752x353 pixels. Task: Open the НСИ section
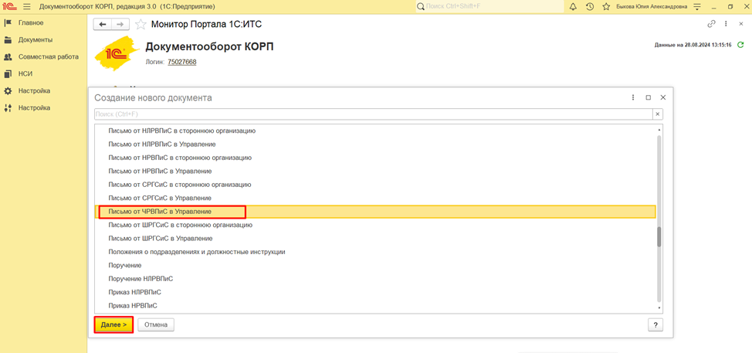(25, 74)
